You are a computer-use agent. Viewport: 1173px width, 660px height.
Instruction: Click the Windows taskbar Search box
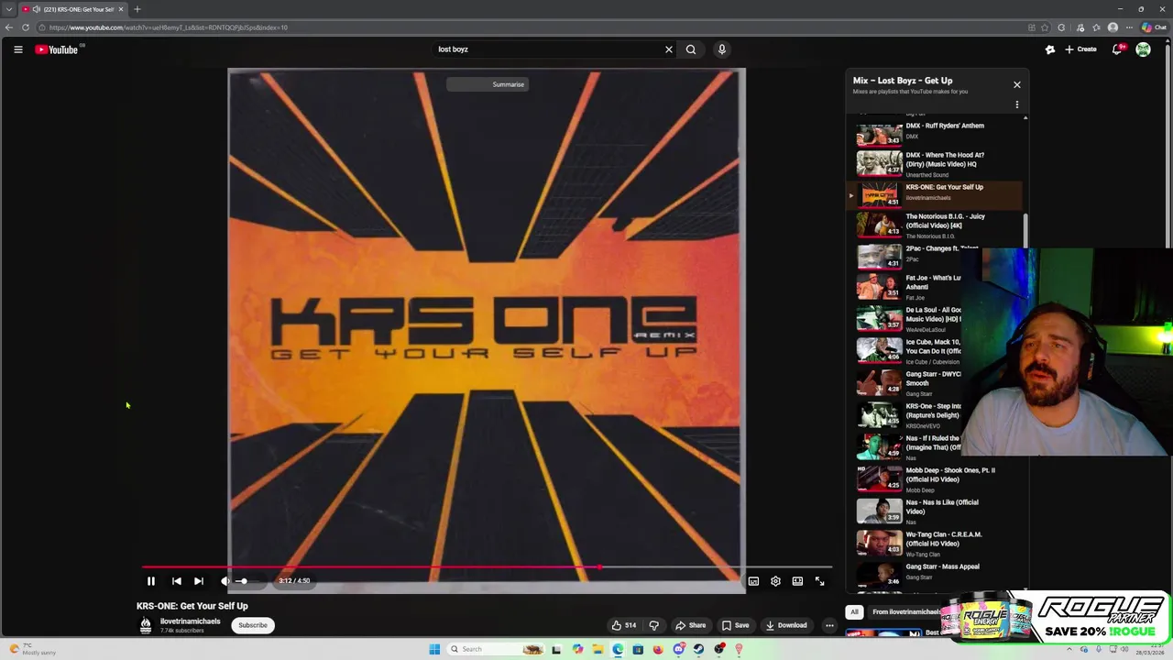tap(494, 649)
